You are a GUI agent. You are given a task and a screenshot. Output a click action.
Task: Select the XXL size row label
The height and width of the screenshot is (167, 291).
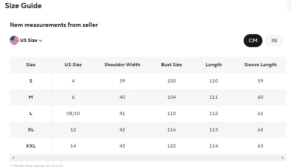coord(31,146)
